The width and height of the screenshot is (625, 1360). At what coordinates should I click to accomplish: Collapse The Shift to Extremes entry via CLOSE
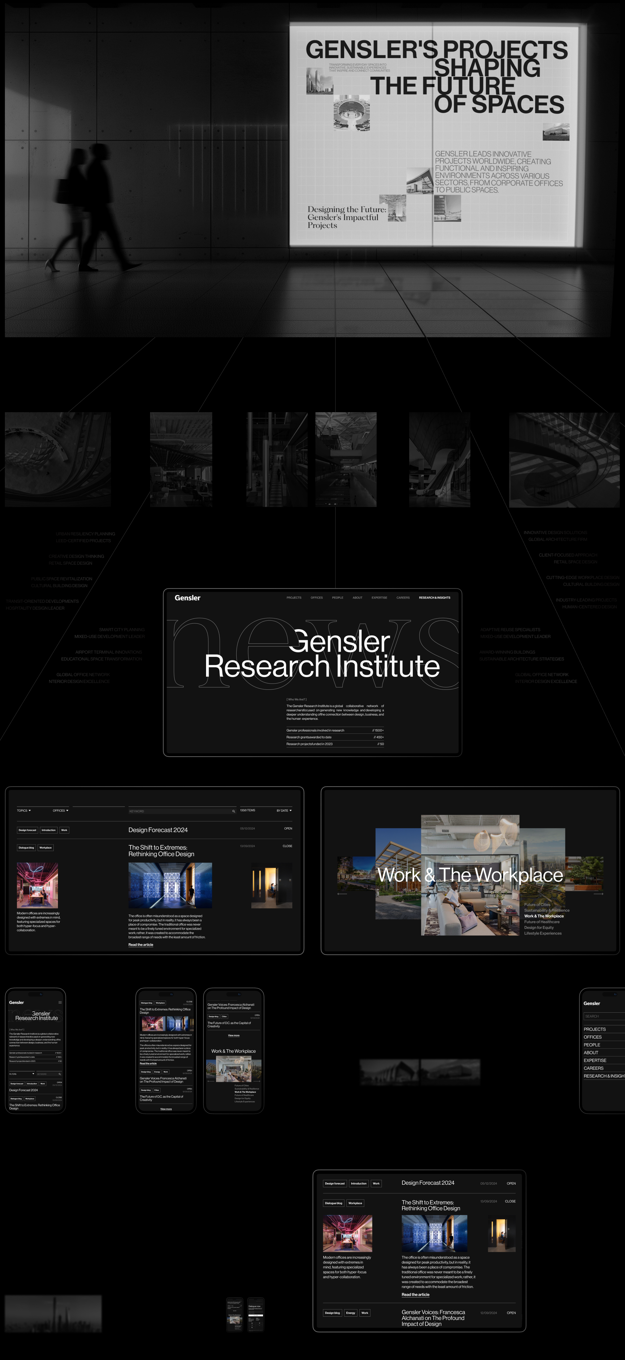pyautogui.click(x=287, y=846)
